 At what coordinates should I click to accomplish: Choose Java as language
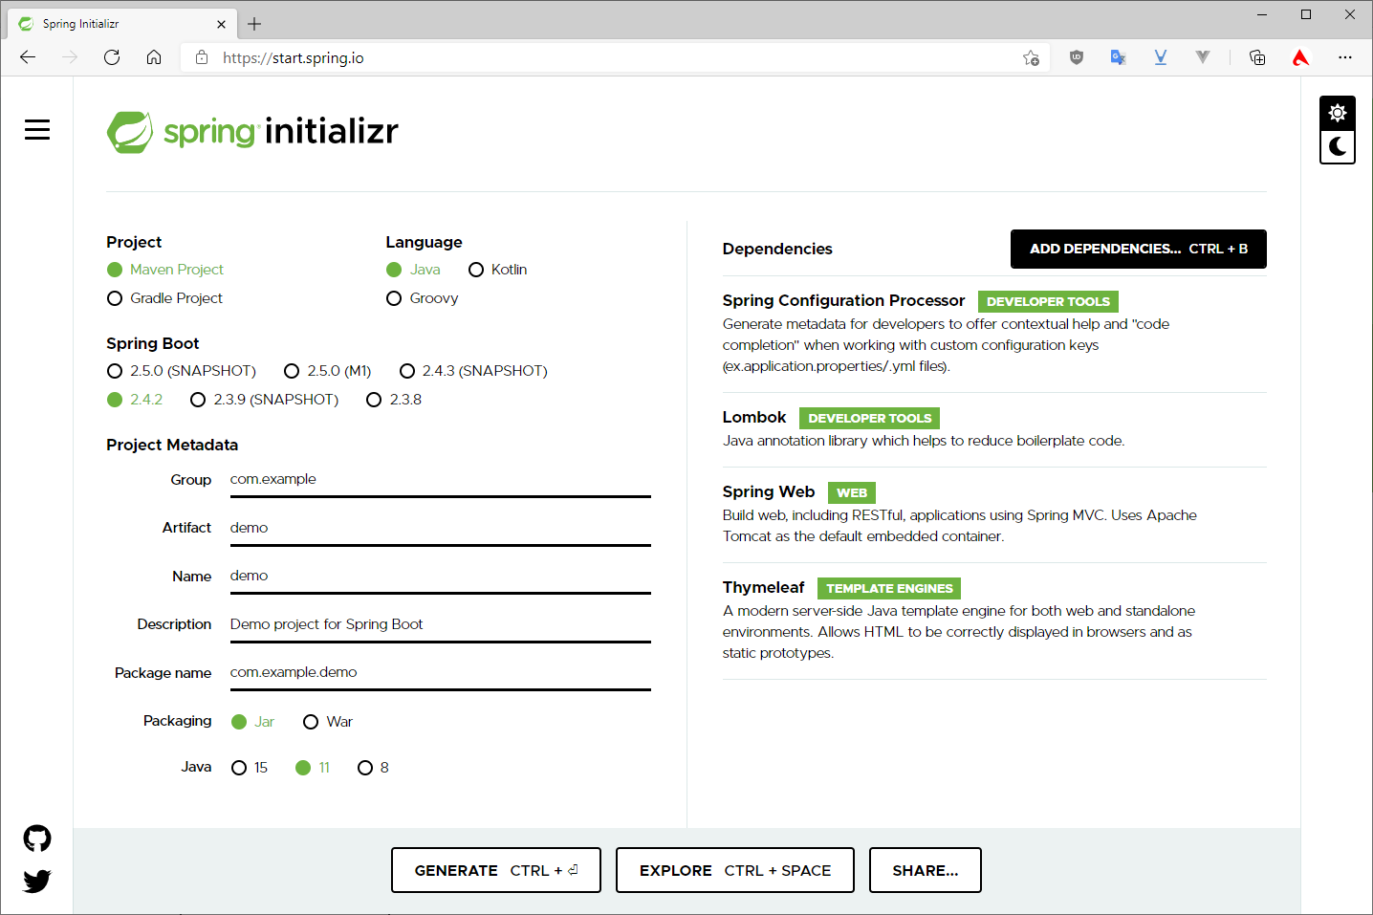click(x=413, y=270)
